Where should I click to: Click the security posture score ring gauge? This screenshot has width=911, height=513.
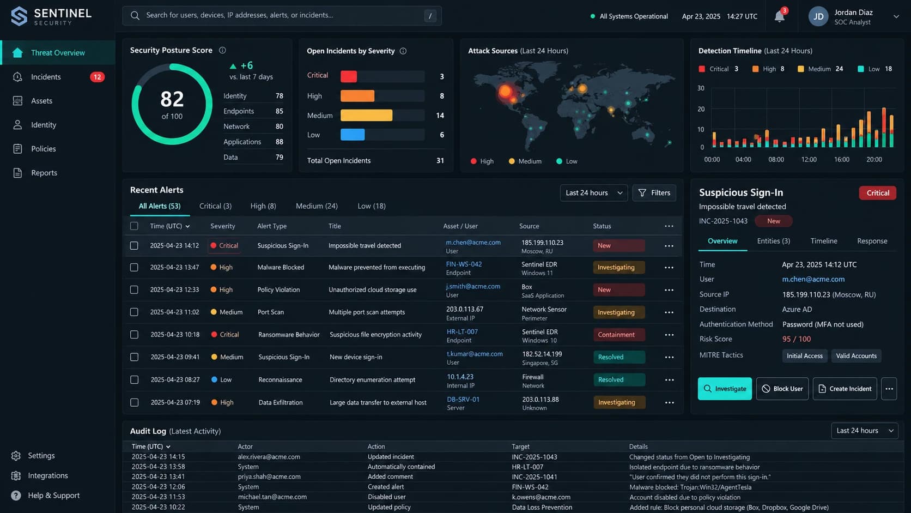[172, 104]
